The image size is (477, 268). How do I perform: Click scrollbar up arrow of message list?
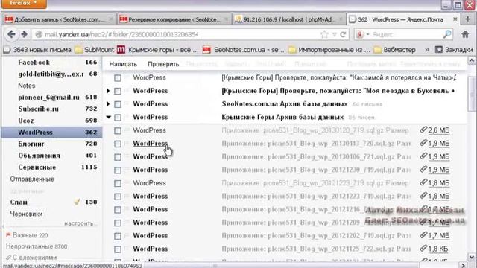coord(471,60)
